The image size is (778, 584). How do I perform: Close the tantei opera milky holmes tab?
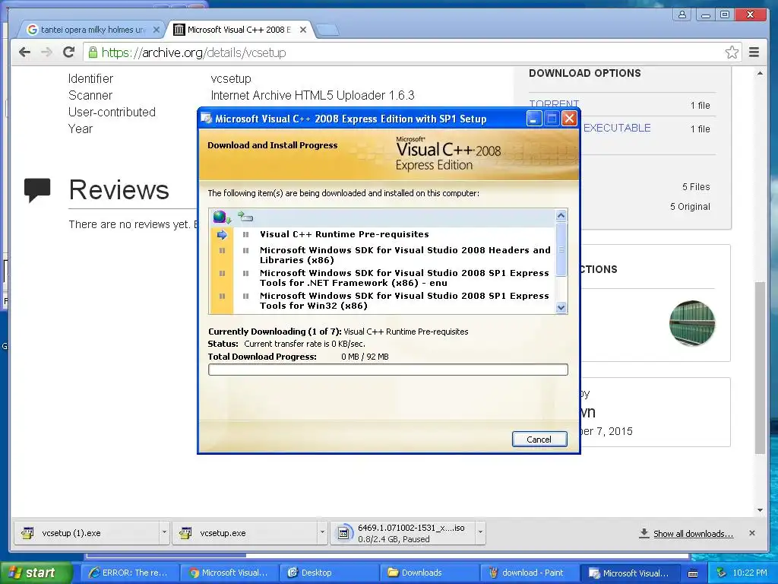coord(157,30)
